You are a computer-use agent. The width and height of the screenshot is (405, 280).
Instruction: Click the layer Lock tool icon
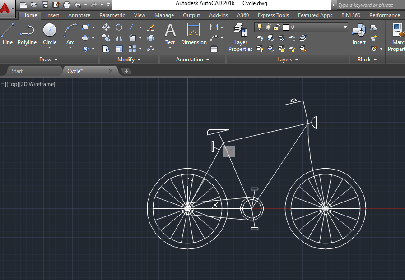pyautogui.click(x=293, y=38)
